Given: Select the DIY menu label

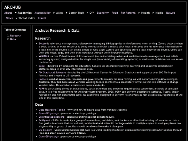Looking at the screenshot, I should pos(92,13).
